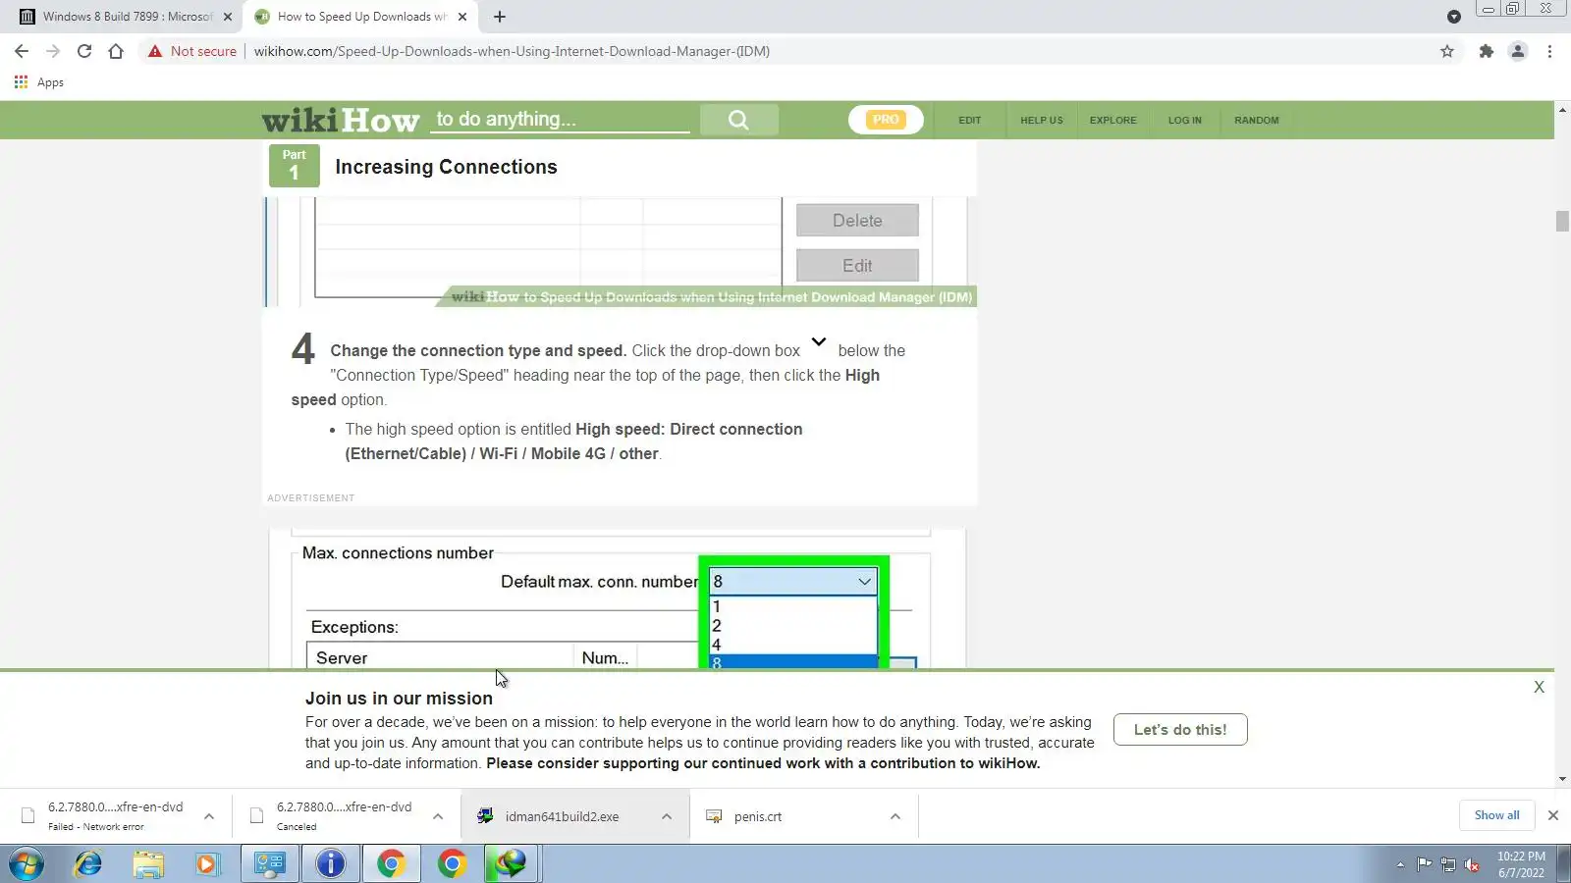
Task: Click the scrollbar down arrow
Action: [1562, 779]
